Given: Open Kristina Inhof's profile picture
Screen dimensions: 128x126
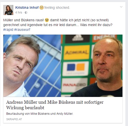Looking at the screenshot, I should coord(8,10).
